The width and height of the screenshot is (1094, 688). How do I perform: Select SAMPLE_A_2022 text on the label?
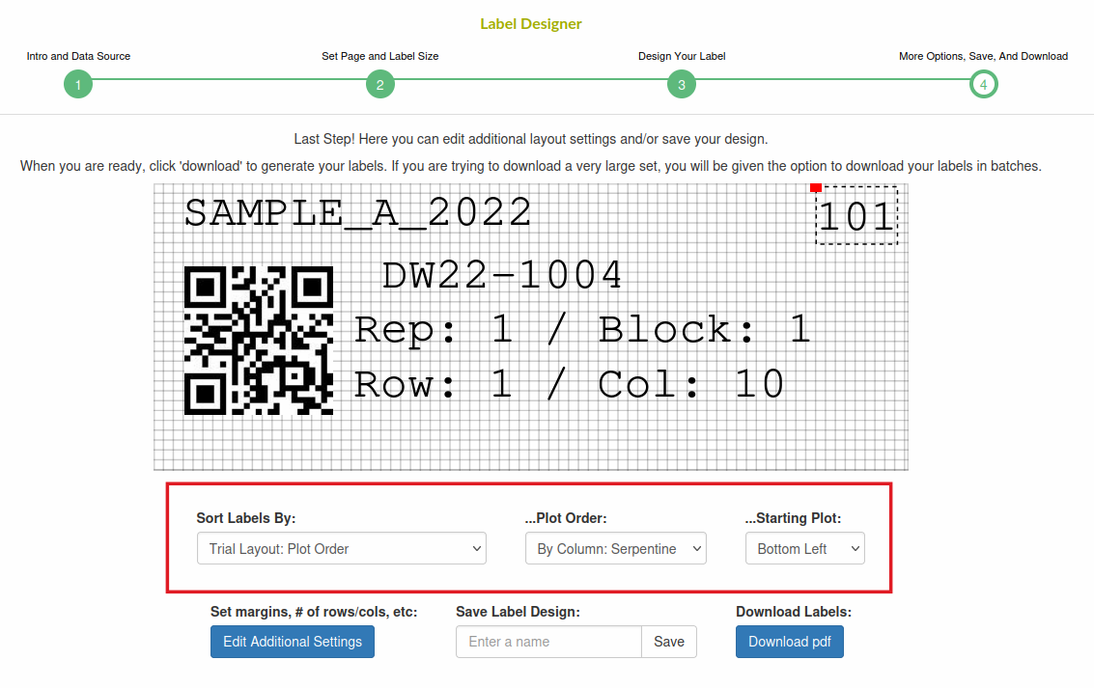[358, 212]
